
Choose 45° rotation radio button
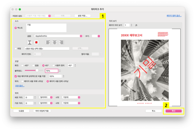click(x=43, y=65)
